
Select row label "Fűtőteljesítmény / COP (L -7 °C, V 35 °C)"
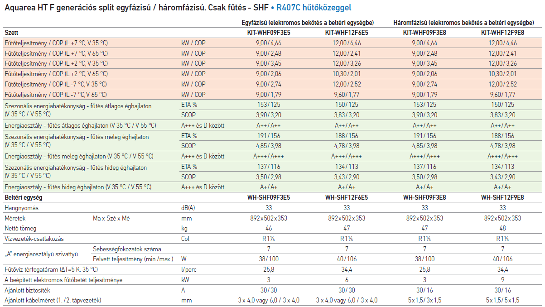click(56, 84)
